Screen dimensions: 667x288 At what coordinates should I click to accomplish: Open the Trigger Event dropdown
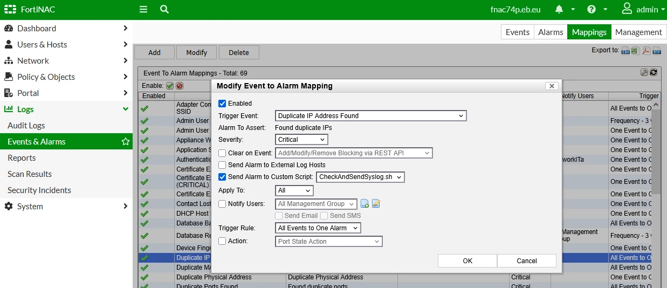coord(371,115)
